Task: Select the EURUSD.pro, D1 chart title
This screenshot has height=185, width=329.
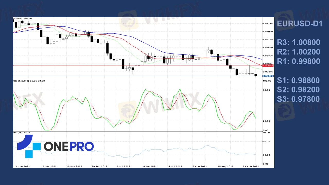Action: click(23, 18)
